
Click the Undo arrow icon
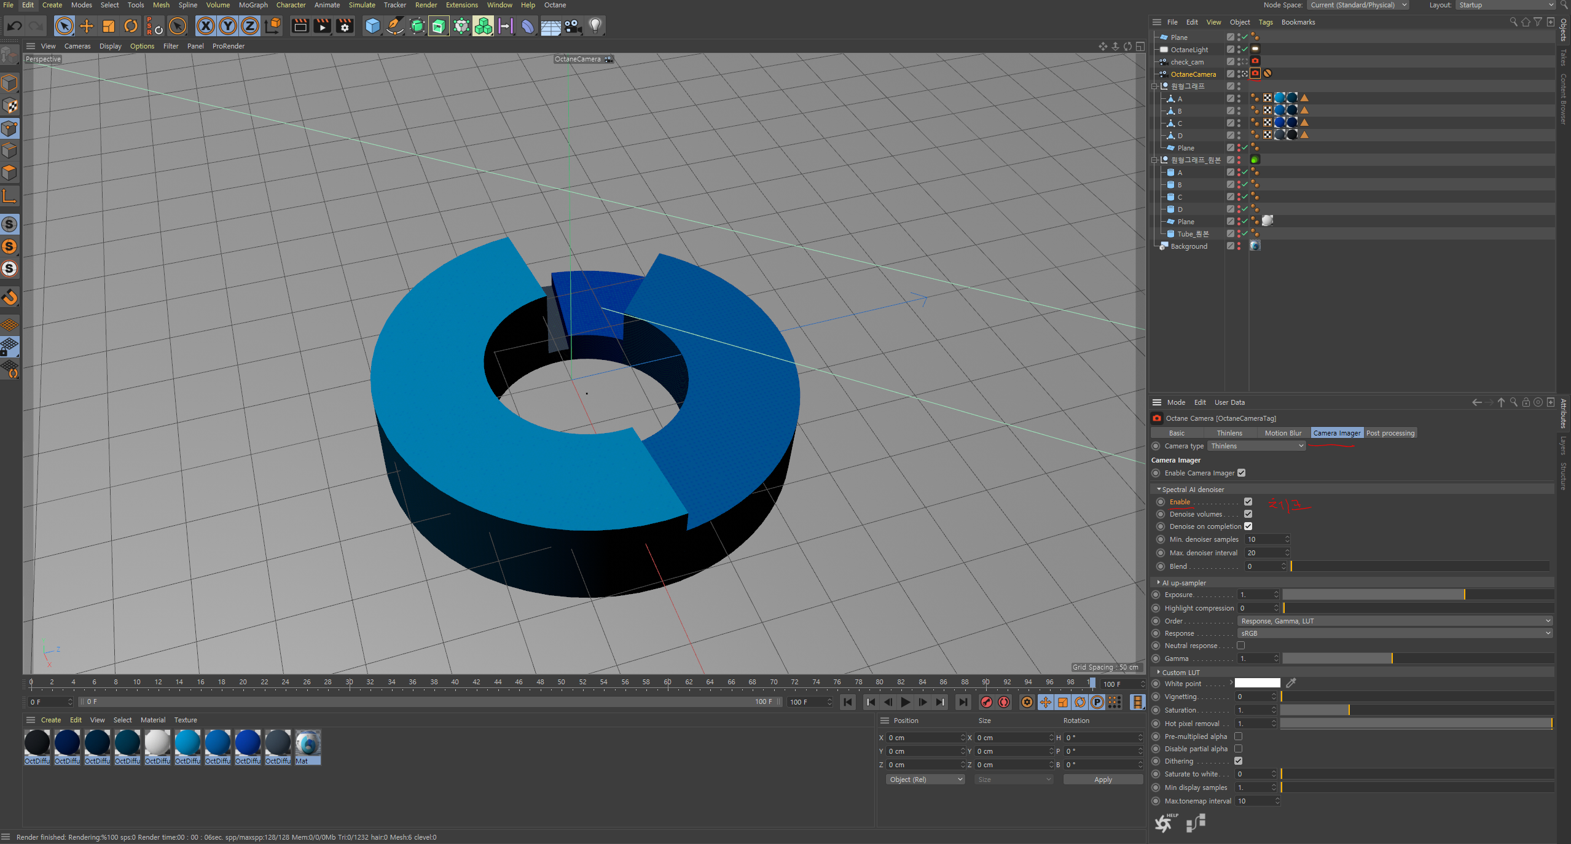point(15,26)
